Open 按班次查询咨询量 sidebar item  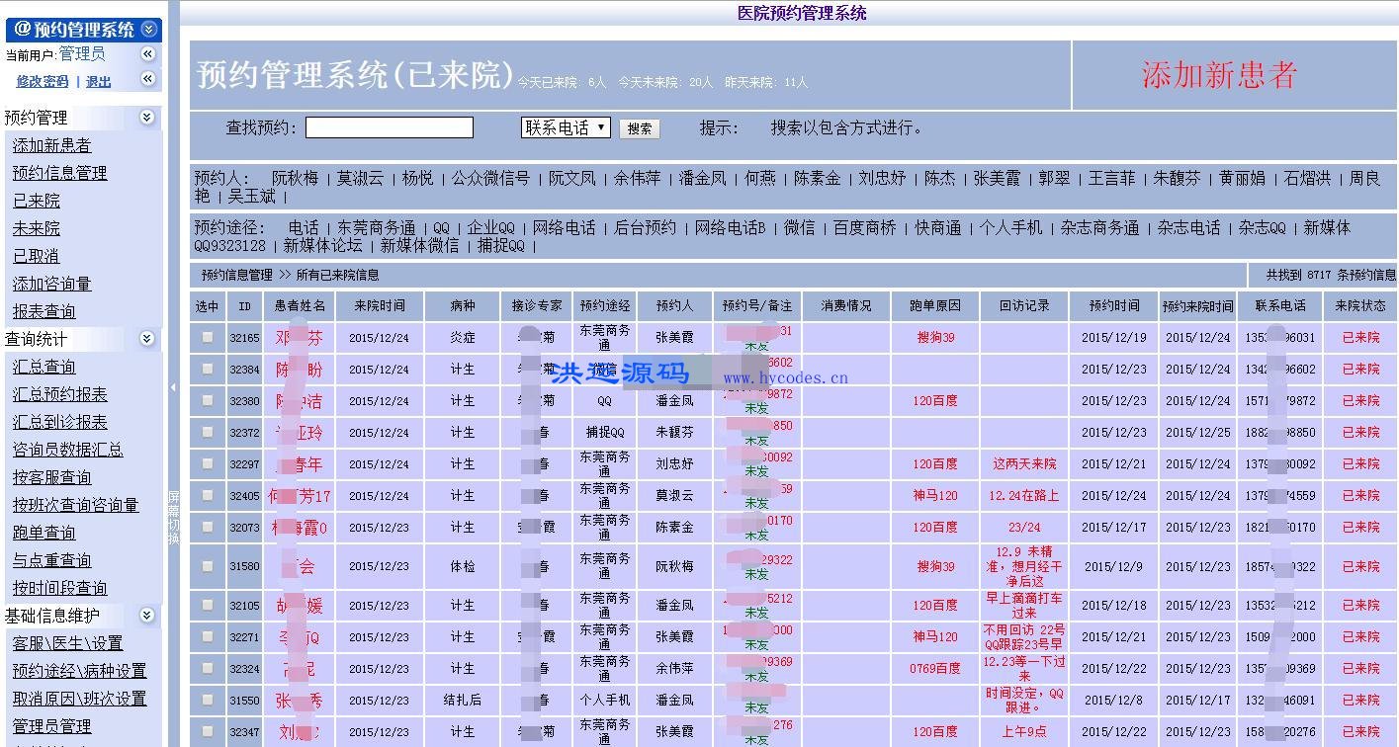click(x=75, y=505)
